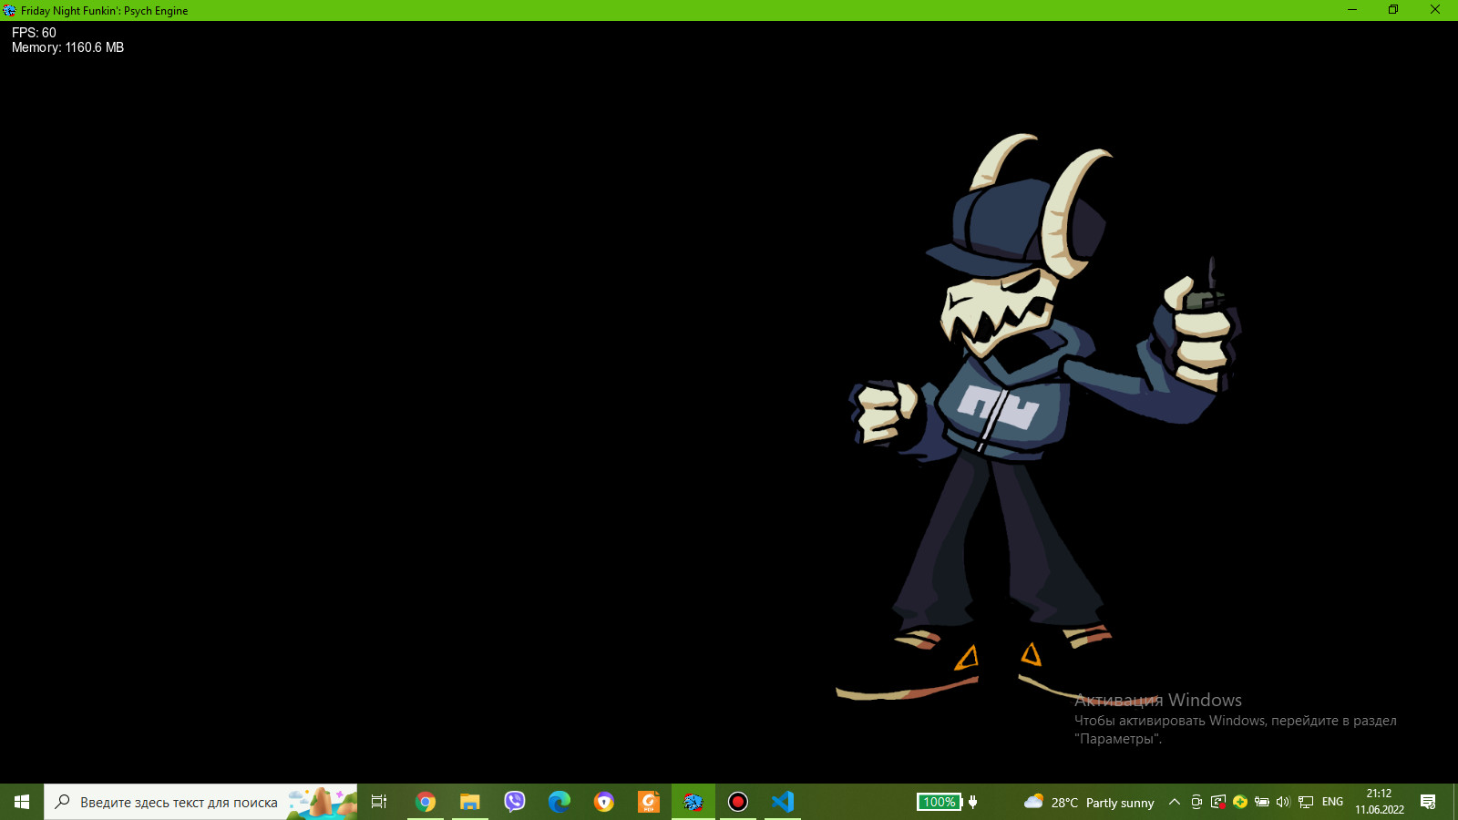Open the green antivirus tray icon
1458x820 pixels.
pos(1239,802)
